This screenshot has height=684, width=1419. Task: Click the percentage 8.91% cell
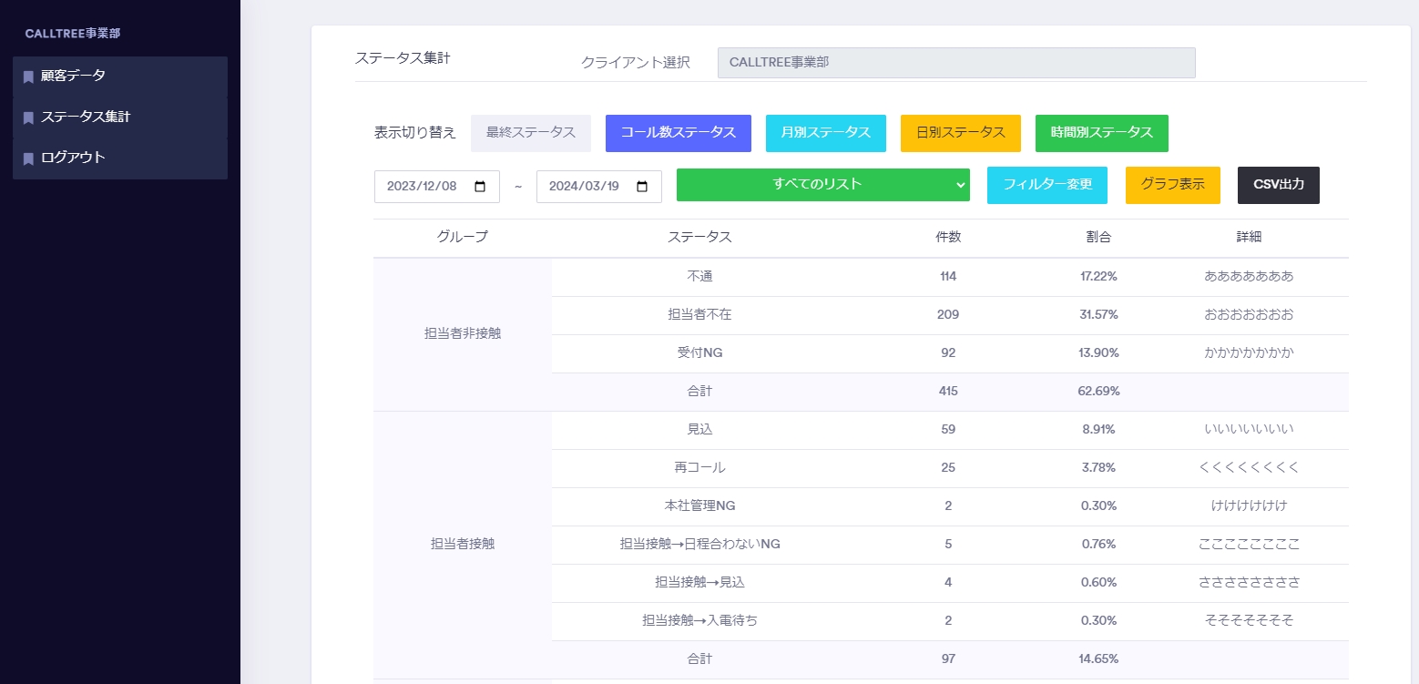tap(1099, 430)
